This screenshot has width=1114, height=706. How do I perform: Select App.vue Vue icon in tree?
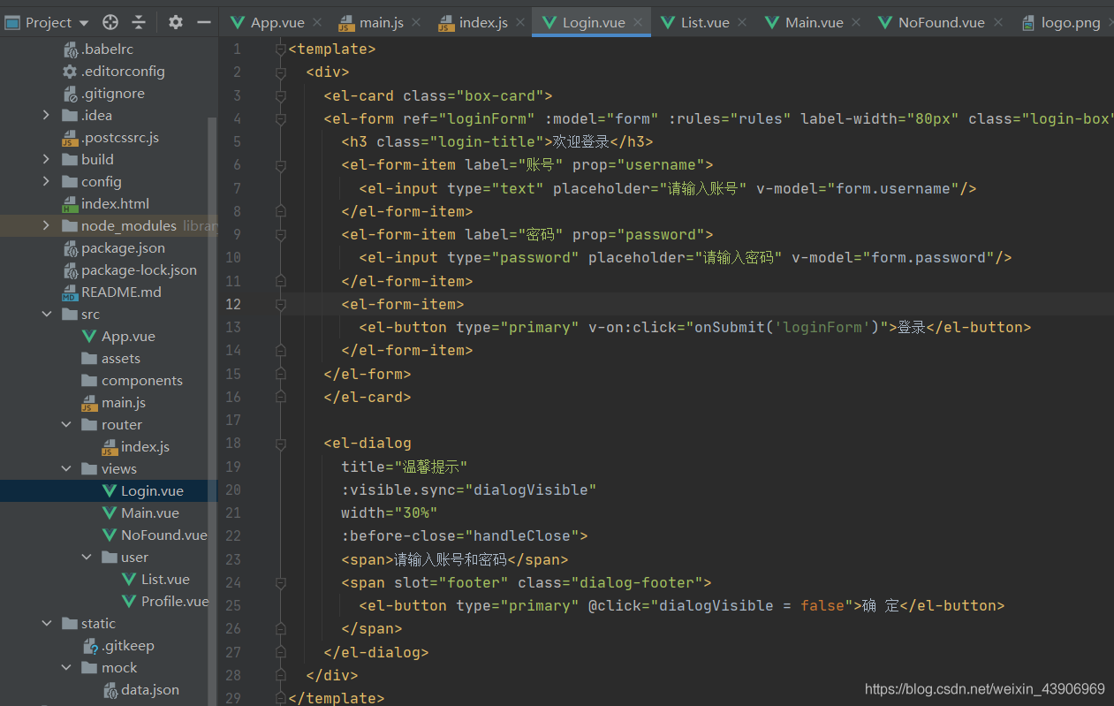89,336
